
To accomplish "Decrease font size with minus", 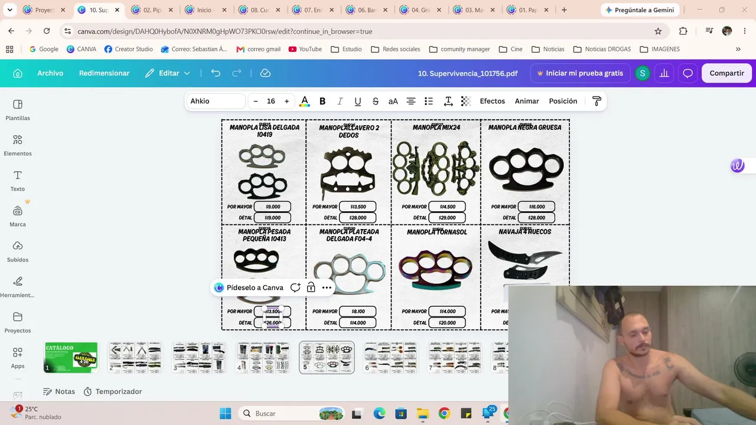I will point(256,102).
